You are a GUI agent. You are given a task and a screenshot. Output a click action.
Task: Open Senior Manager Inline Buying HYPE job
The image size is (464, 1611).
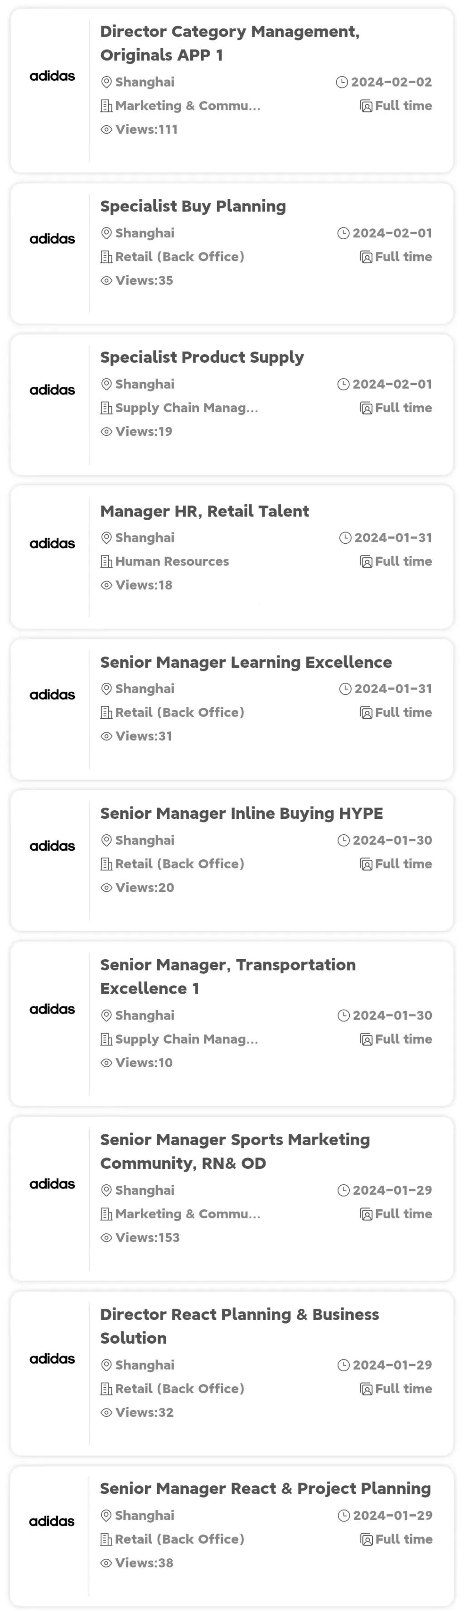tap(241, 813)
